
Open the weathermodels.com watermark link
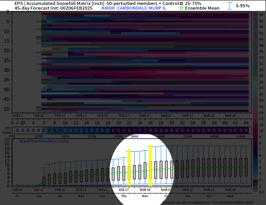(x=44, y=141)
